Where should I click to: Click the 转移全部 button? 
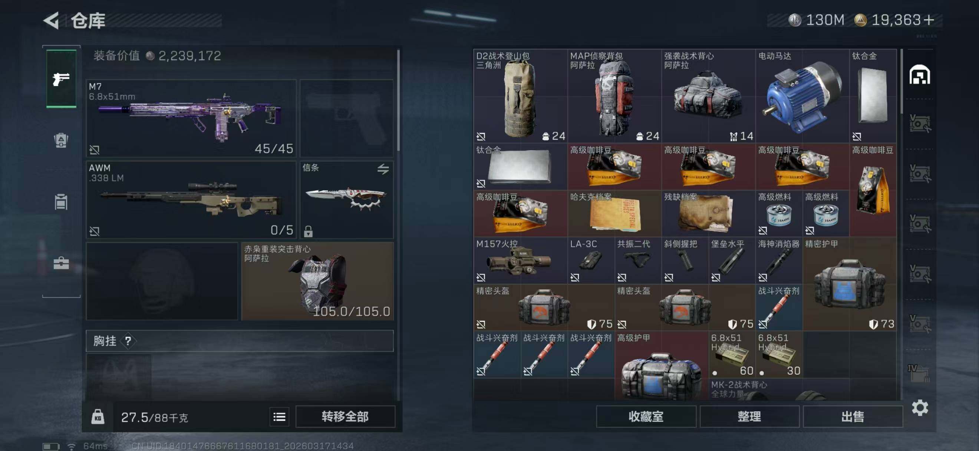click(345, 417)
